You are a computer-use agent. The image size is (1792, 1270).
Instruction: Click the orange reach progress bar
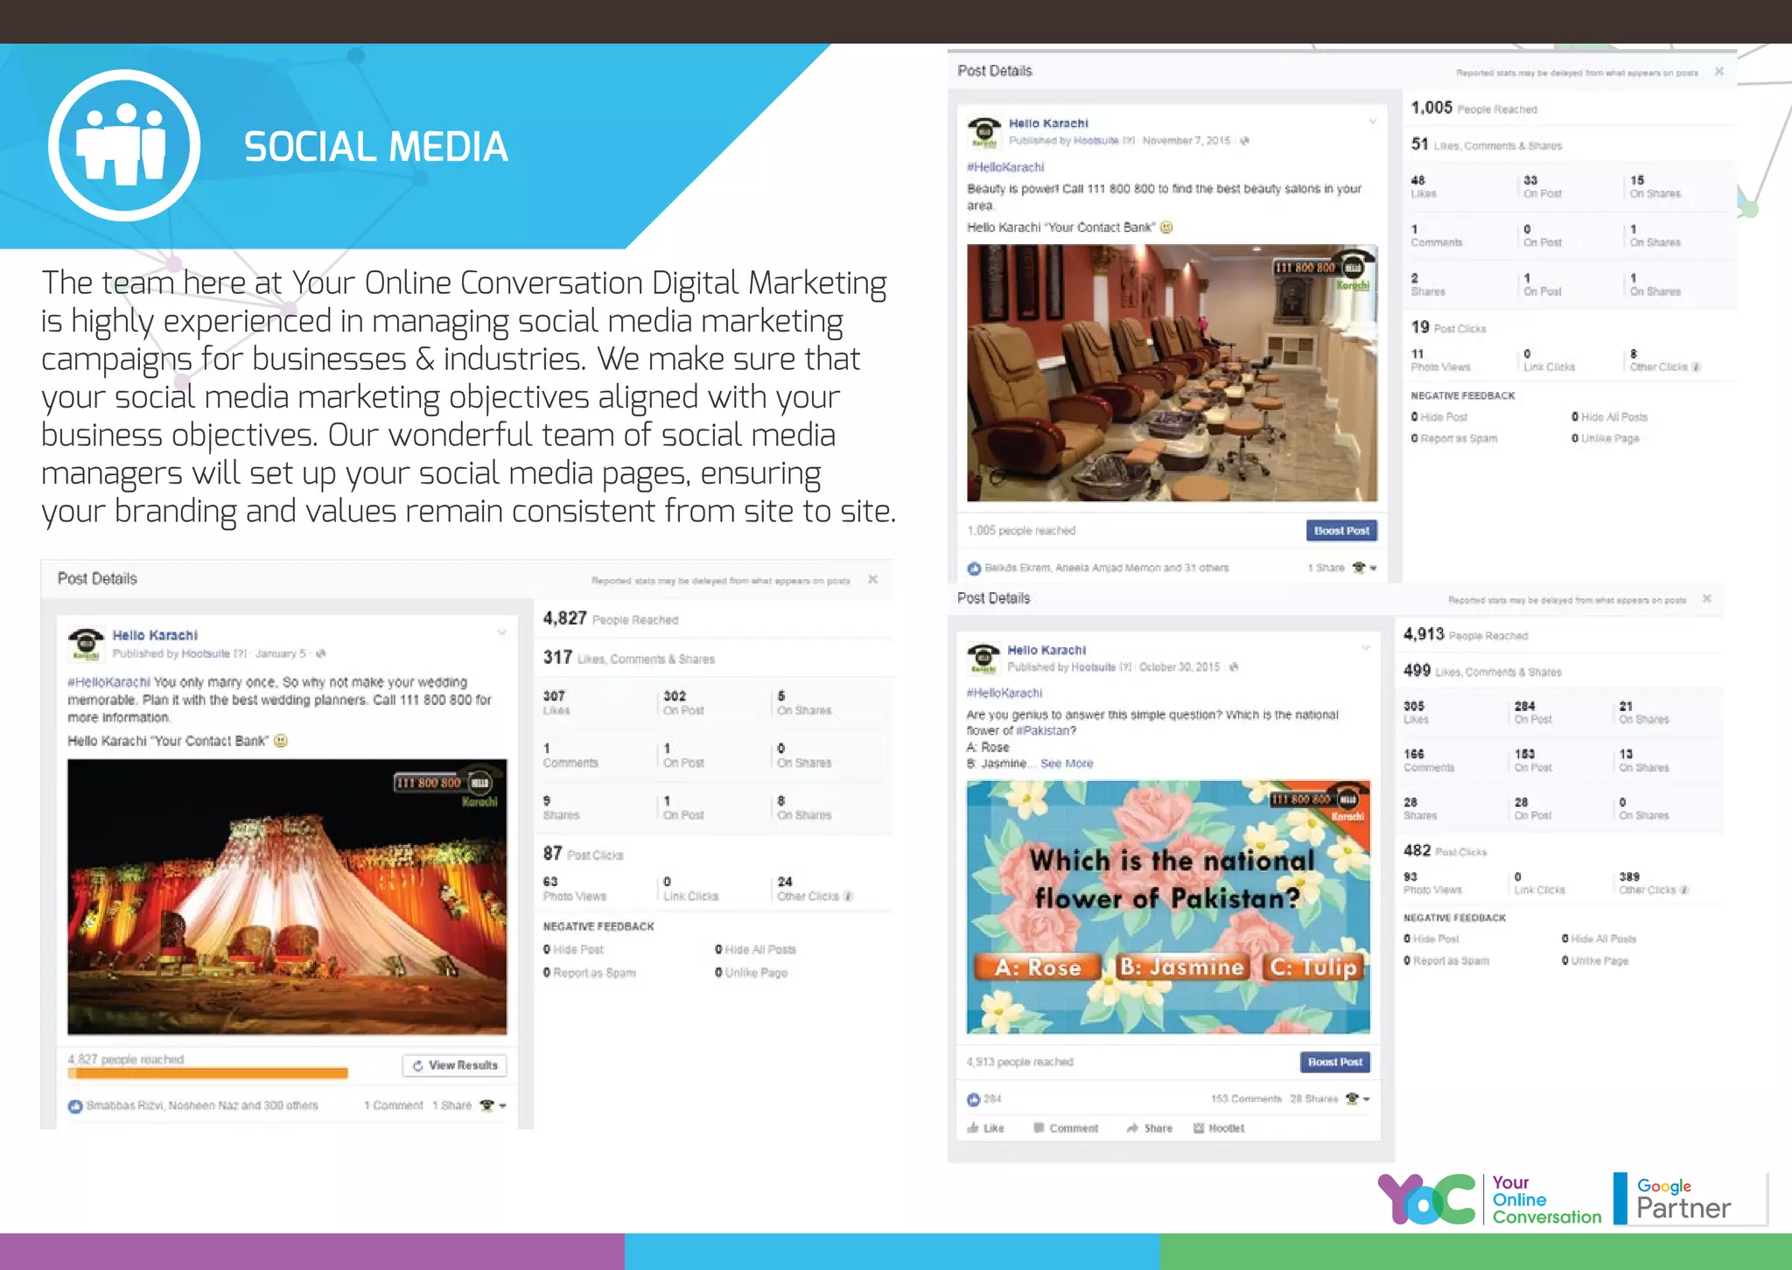[208, 1072]
